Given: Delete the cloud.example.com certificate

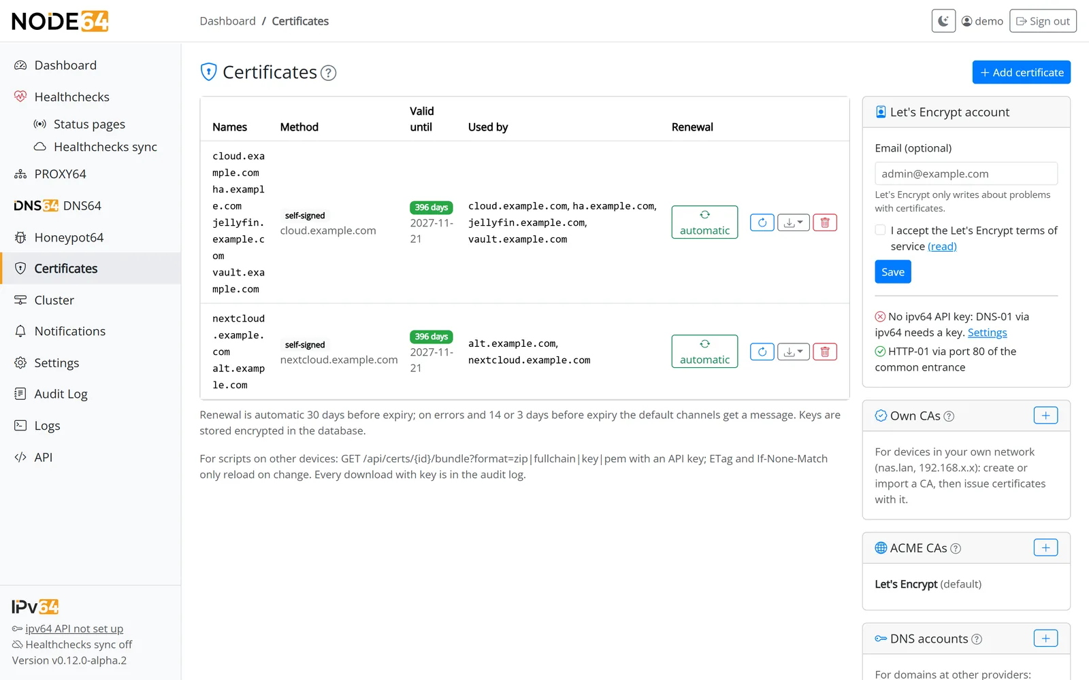Looking at the screenshot, I should (x=825, y=222).
